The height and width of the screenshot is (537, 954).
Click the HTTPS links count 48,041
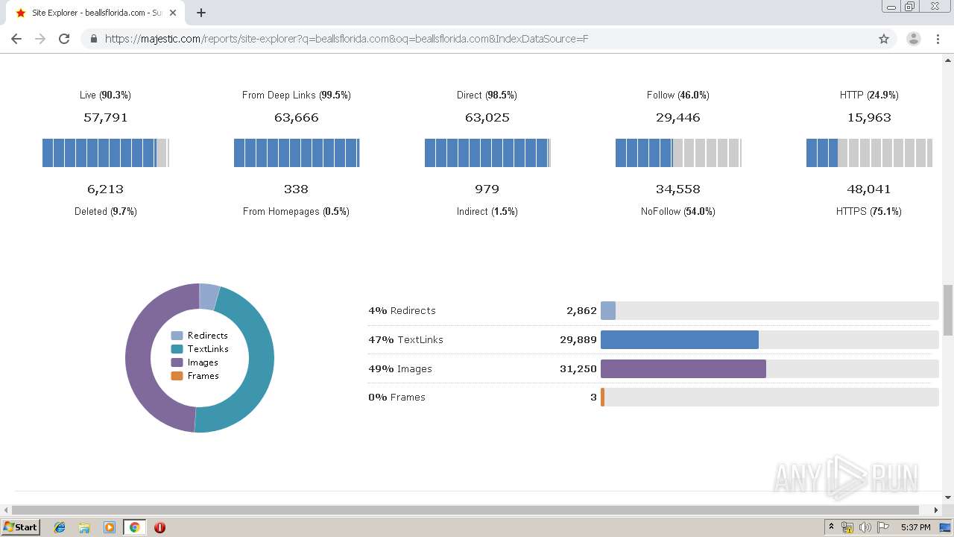[x=869, y=189]
